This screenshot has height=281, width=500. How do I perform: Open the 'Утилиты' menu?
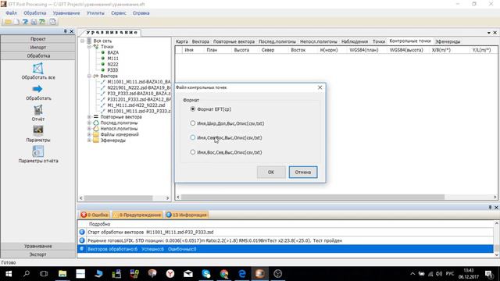[95, 13]
